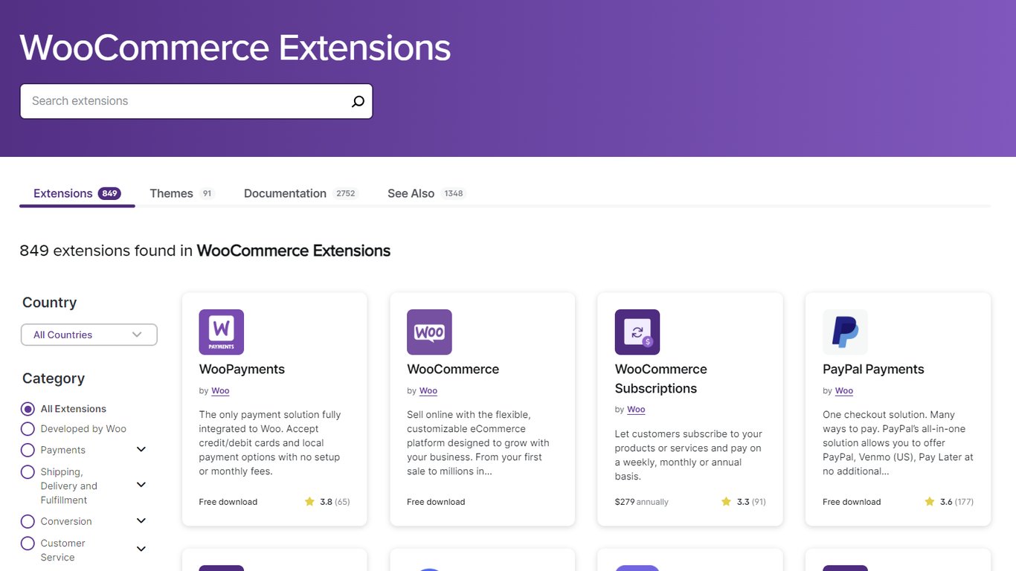Click the Woo link under WooPayments

coord(219,390)
